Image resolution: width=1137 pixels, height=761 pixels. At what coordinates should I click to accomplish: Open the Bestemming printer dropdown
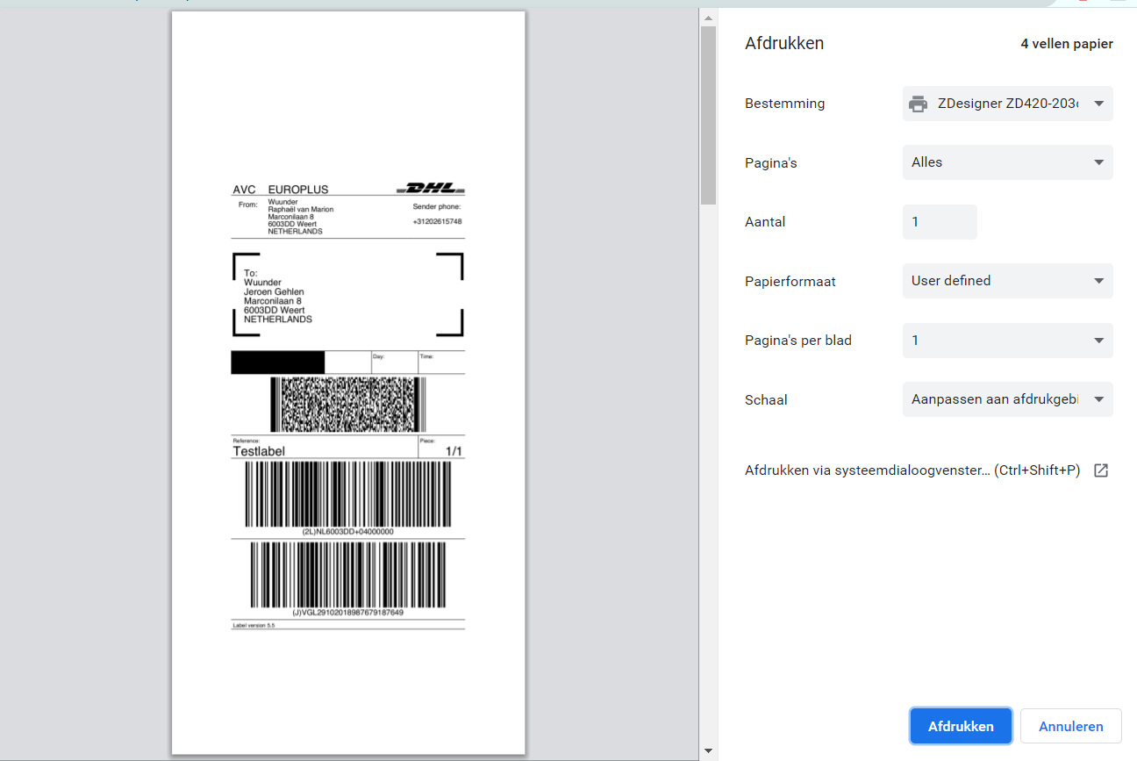point(1007,103)
